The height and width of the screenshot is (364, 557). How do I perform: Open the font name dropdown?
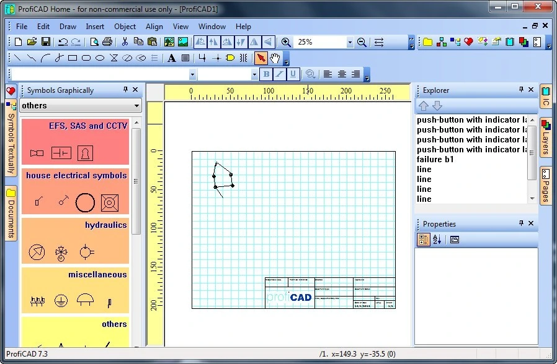coord(192,74)
